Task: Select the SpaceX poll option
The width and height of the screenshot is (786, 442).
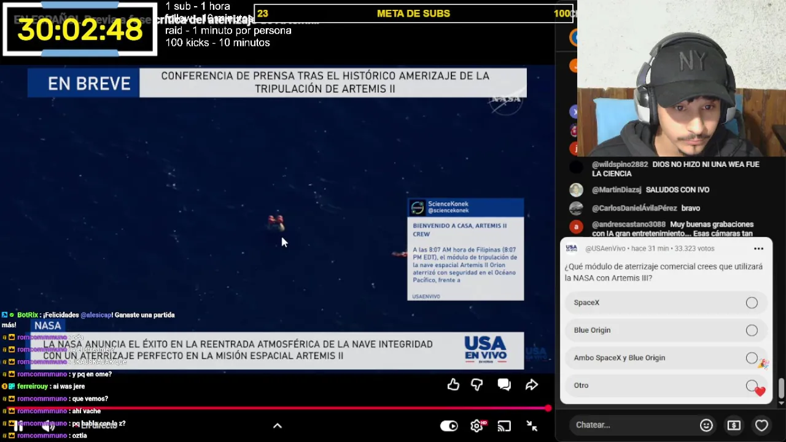Action: click(x=666, y=303)
